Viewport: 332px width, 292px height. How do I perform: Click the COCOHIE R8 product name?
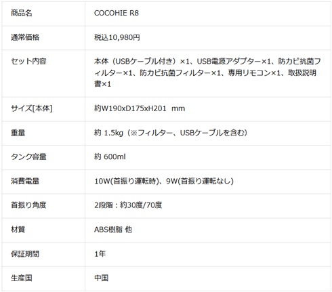[117, 13]
